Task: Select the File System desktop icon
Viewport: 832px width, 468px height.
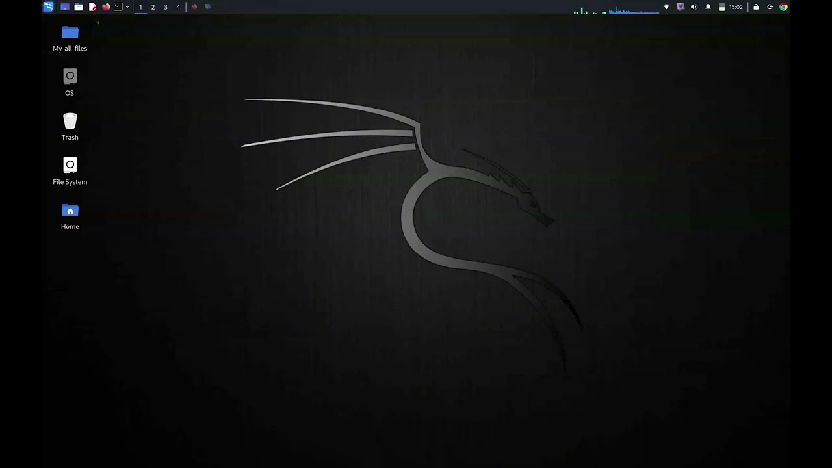Action: [x=70, y=172]
